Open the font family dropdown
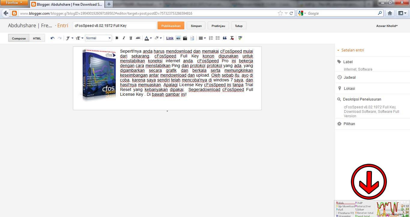This screenshot has width=410, height=217. coord(70,38)
